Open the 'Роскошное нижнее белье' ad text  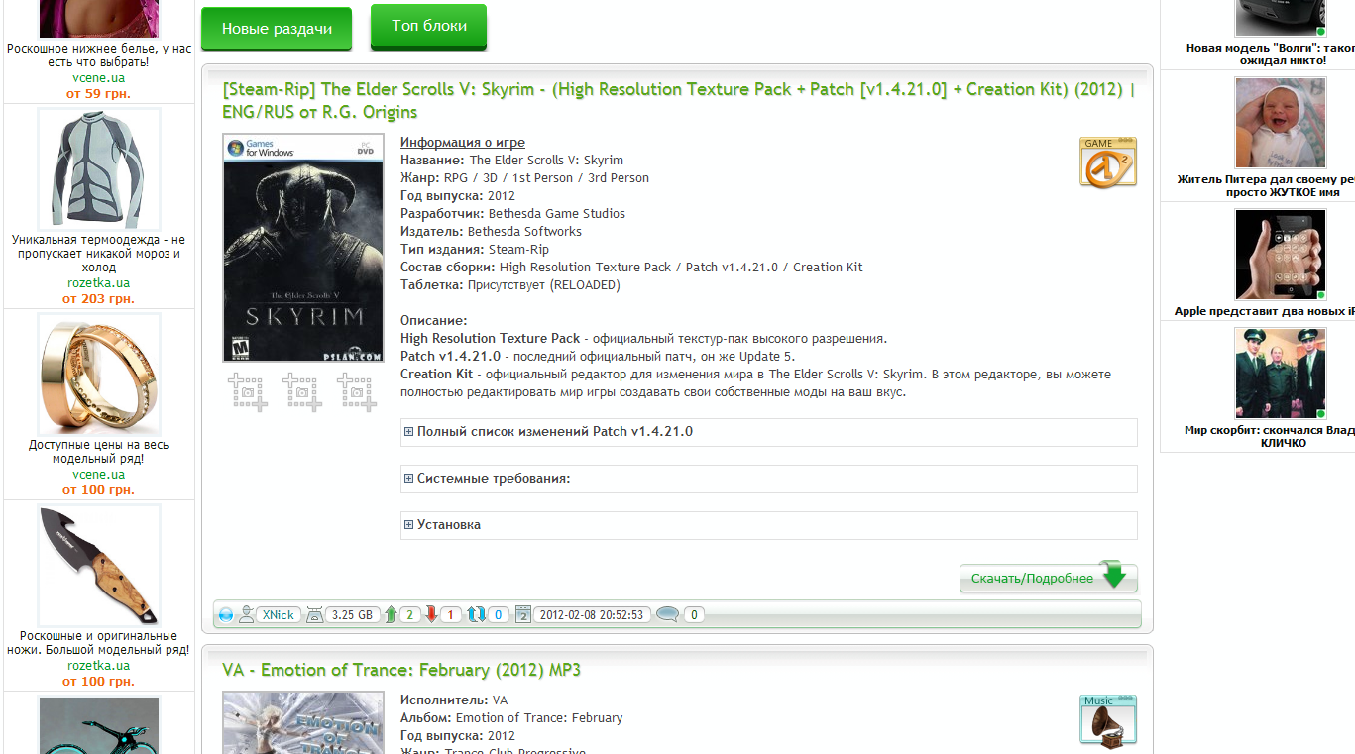(x=98, y=55)
